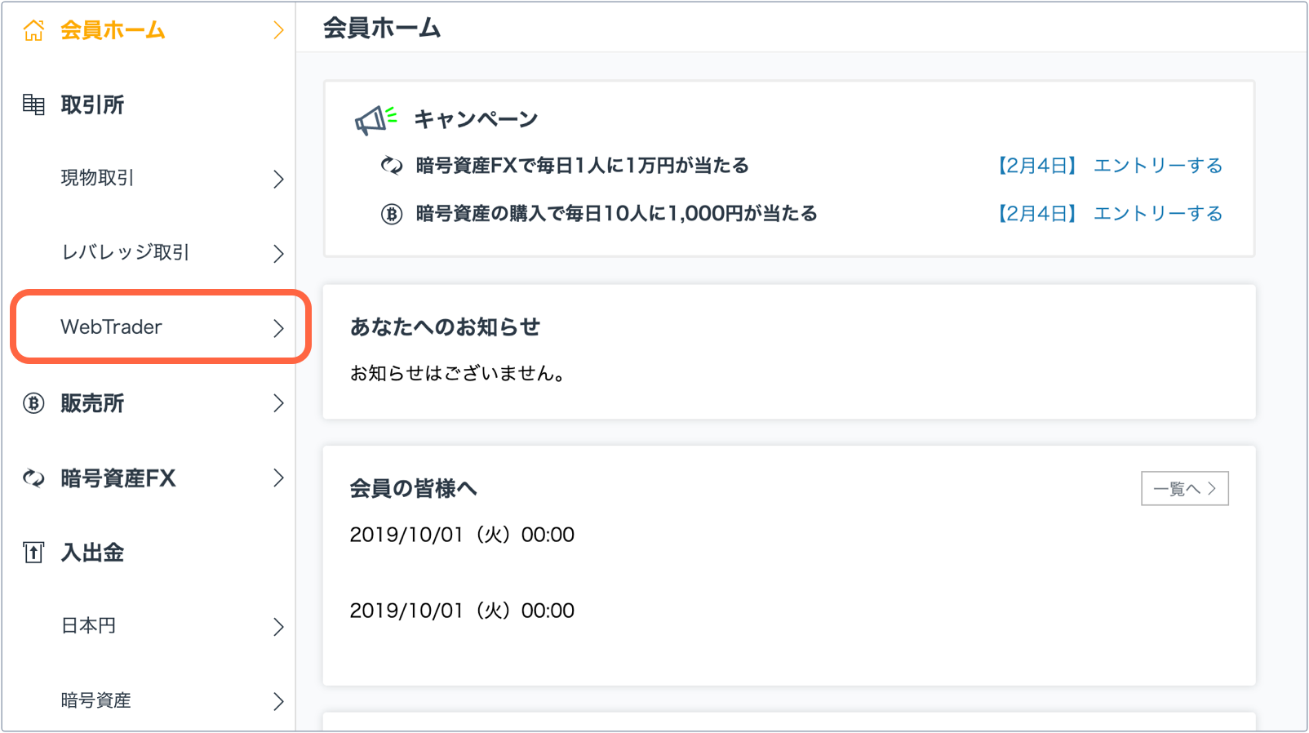Click エントリーする for the 1,000円 campaign
Image resolution: width=1309 pixels, height=733 pixels.
point(1158,214)
